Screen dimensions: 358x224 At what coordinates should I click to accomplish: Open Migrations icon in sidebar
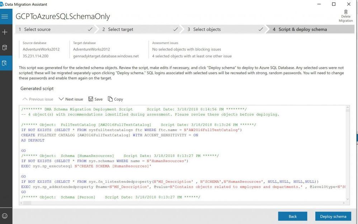click(x=5, y=63)
